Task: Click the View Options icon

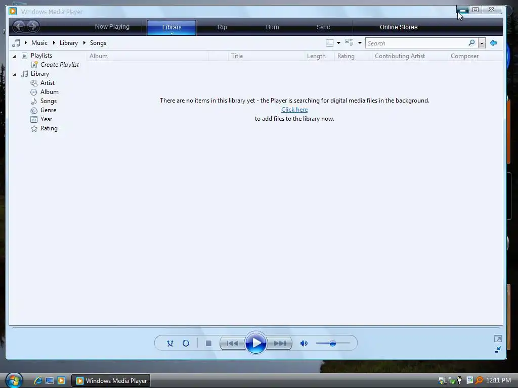Action: pos(349,42)
